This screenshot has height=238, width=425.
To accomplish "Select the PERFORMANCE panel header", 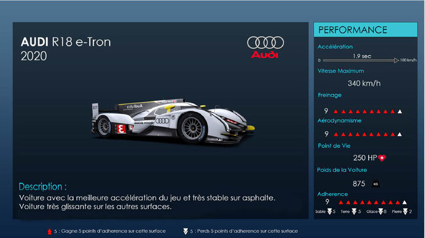I will pyautogui.click(x=365, y=30).
